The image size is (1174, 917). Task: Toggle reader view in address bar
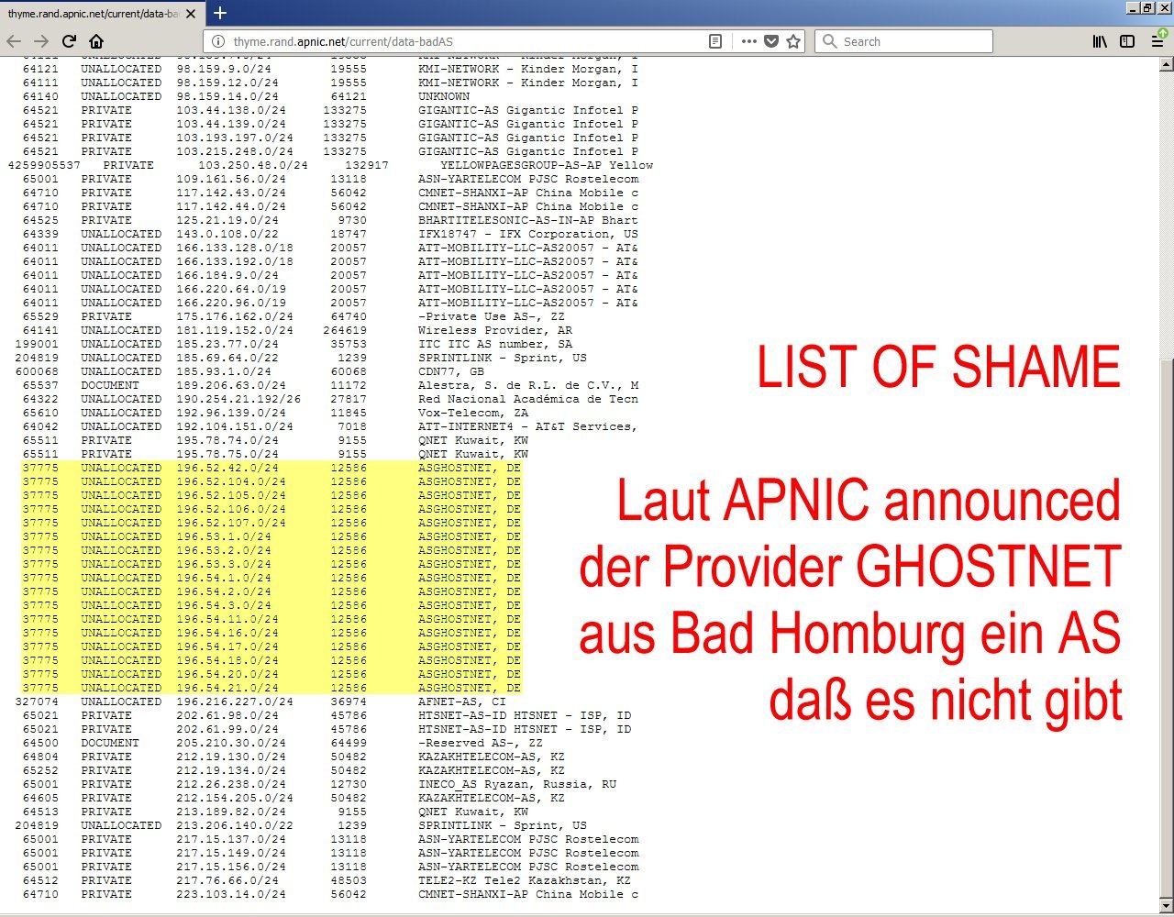[715, 41]
